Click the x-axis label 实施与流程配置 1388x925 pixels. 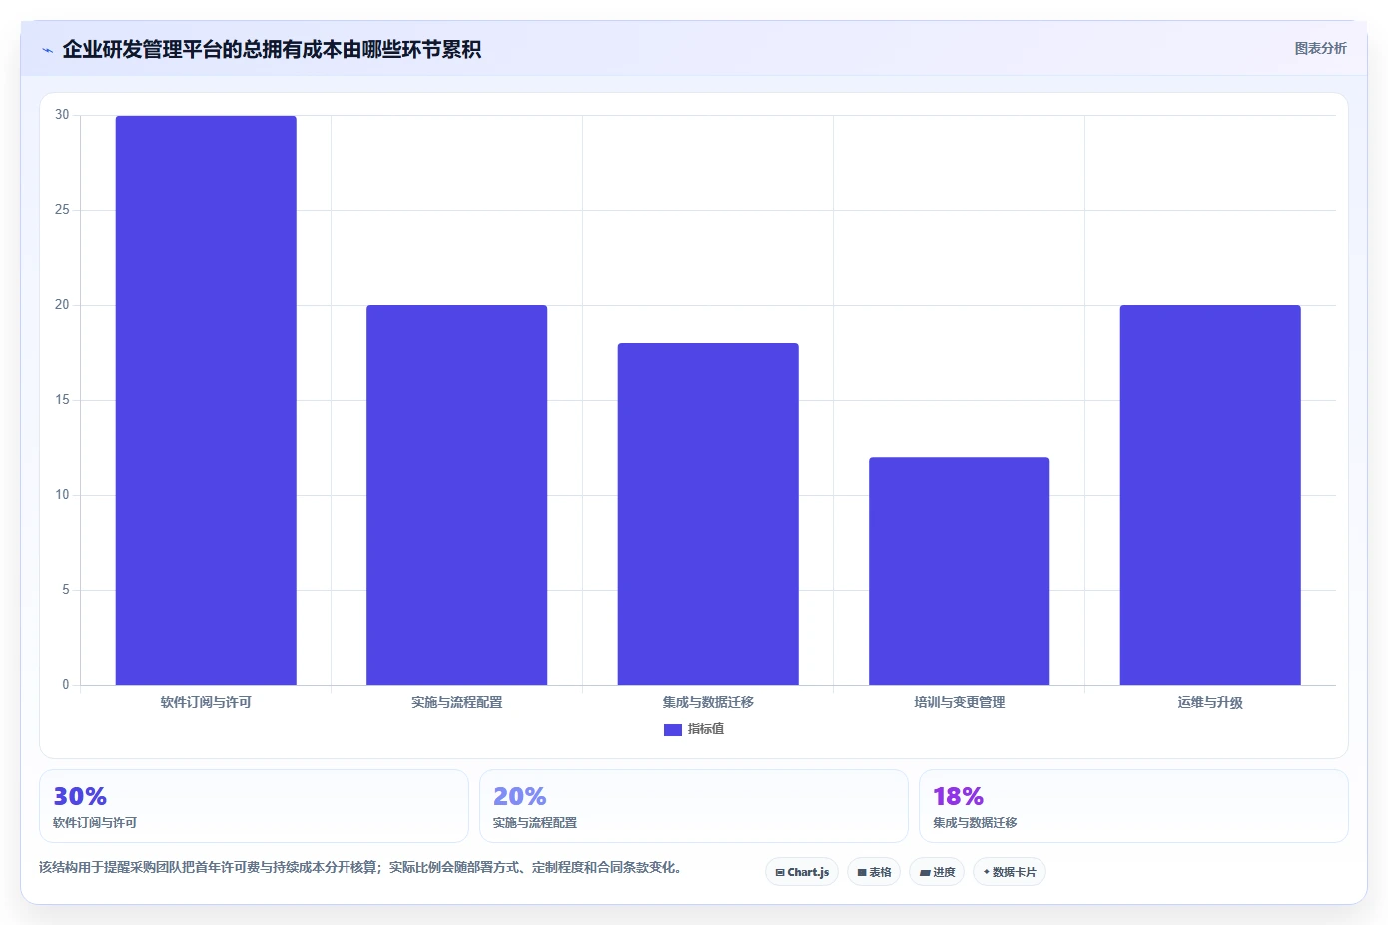pyautogui.click(x=456, y=702)
